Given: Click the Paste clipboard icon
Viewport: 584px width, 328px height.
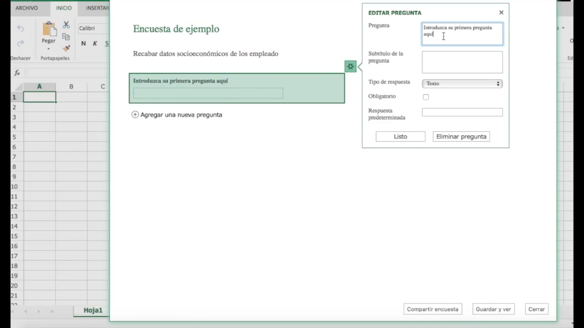Looking at the screenshot, I should [49, 29].
